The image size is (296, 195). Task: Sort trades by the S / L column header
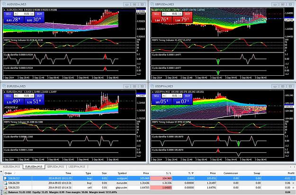tap(161, 173)
